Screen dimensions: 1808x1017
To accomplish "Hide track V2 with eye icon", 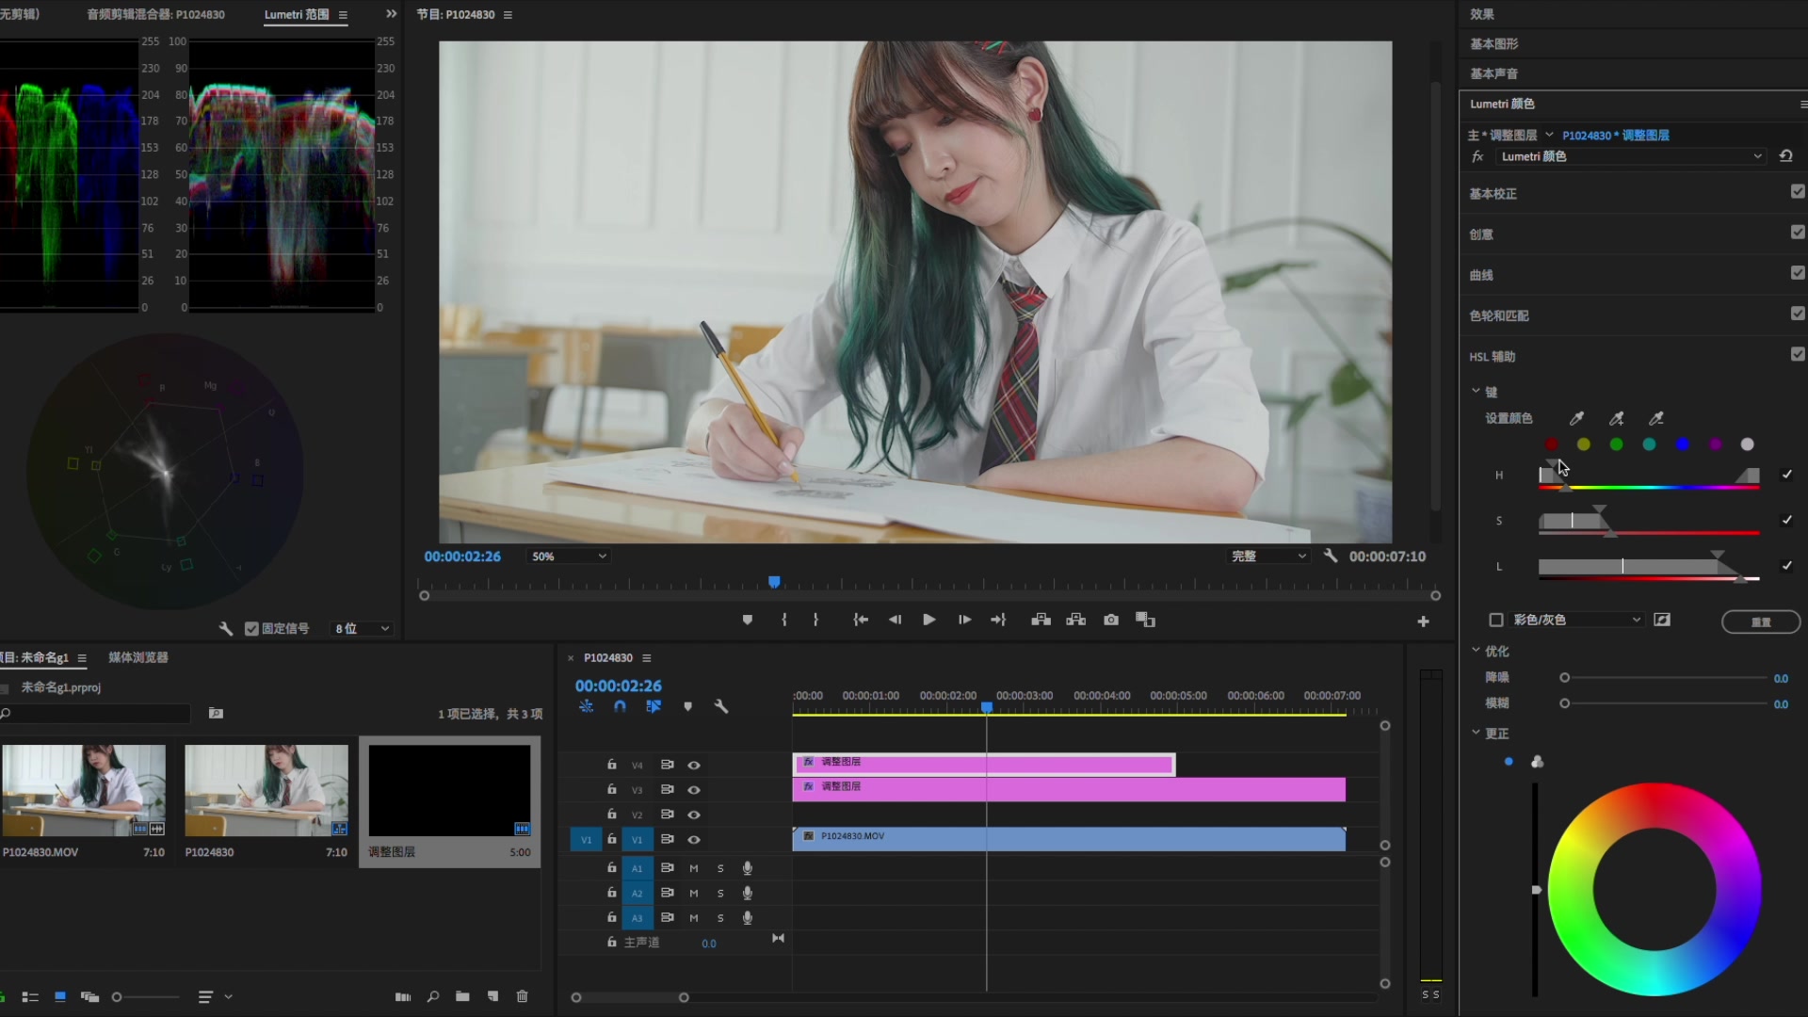I will (694, 815).
